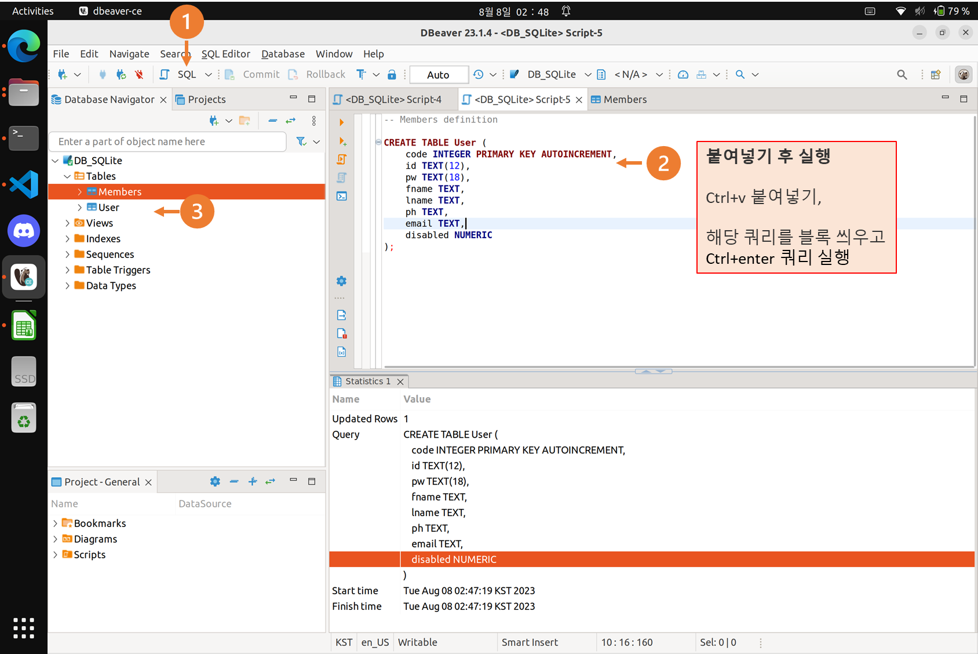Open Visual Studio Code from dock
The width and height of the screenshot is (978, 654).
pyautogui.click(x=24, y=184)
